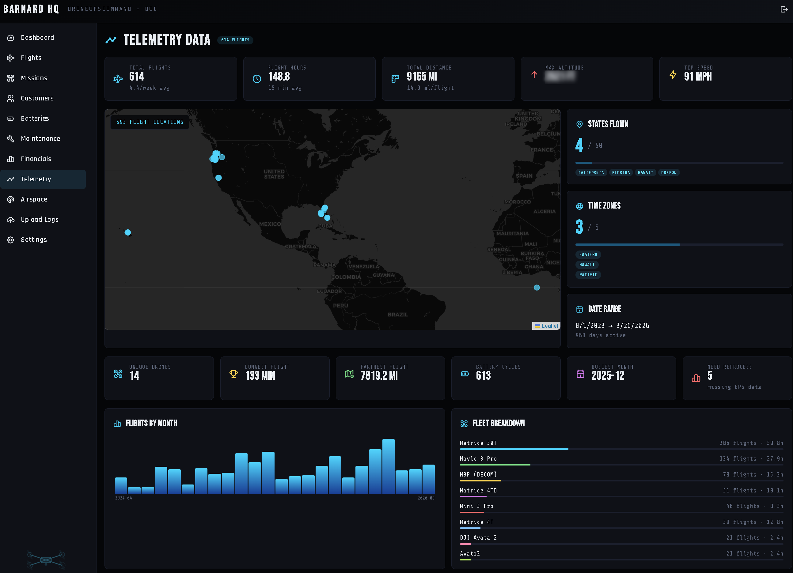Click the EASTERN time zone tag
The height and width of the screenshot is (573, 793).
point(588,255)
